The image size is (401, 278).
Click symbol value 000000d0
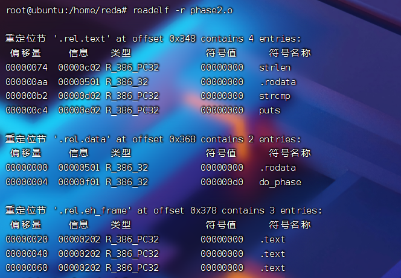point(222,182)
